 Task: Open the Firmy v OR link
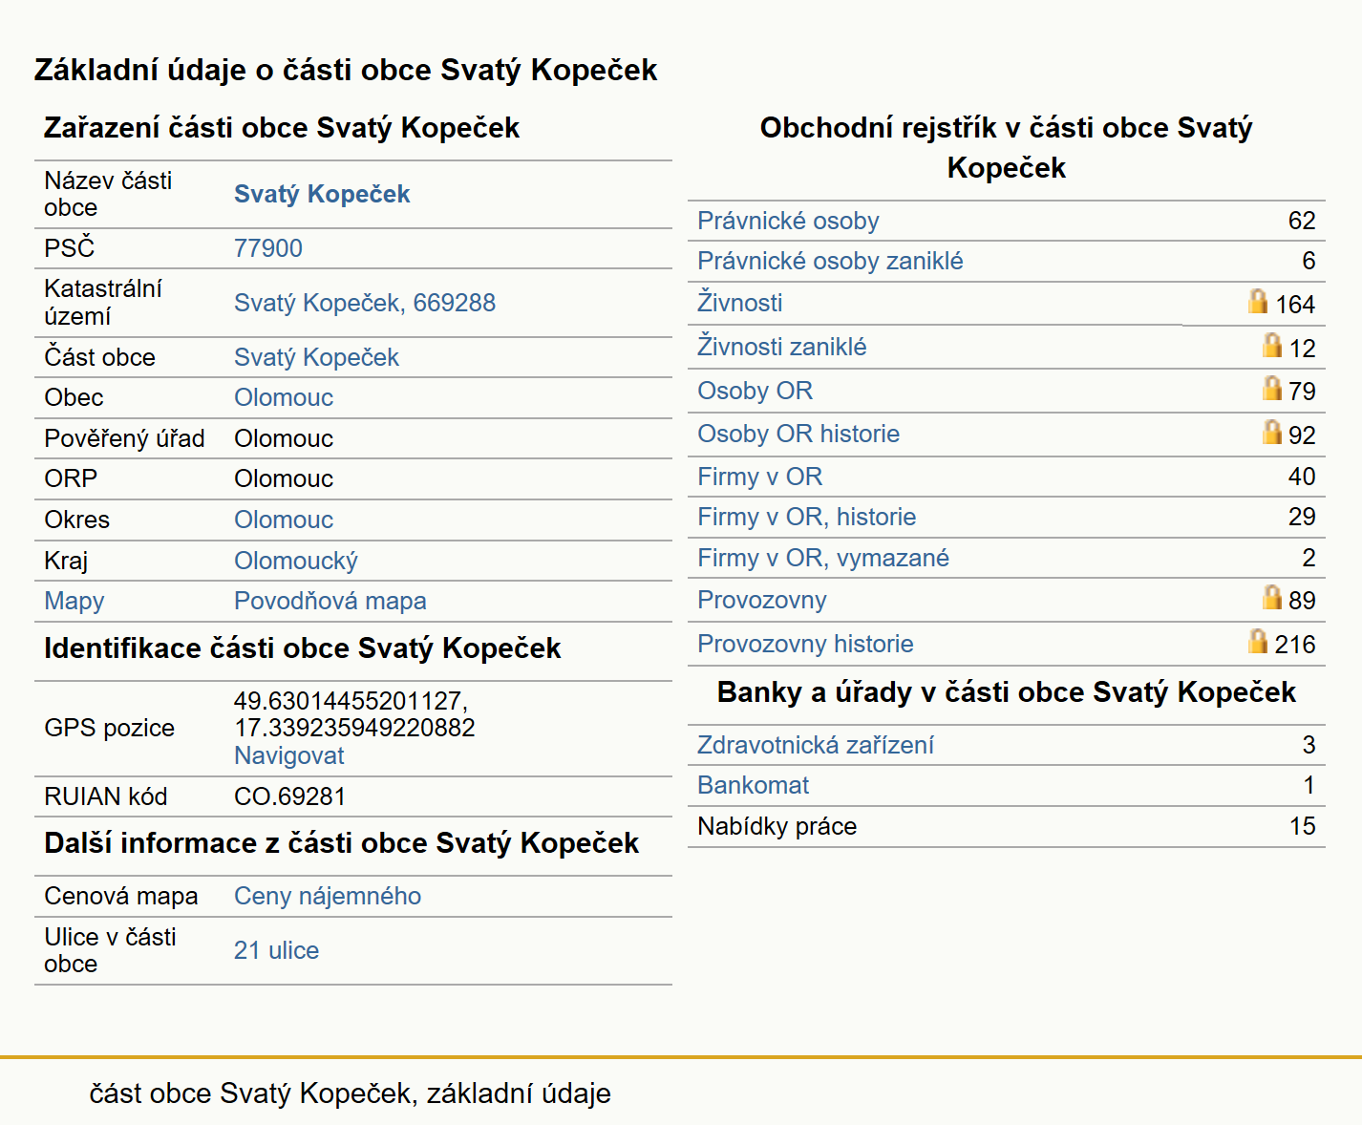(x=760, y=477)
